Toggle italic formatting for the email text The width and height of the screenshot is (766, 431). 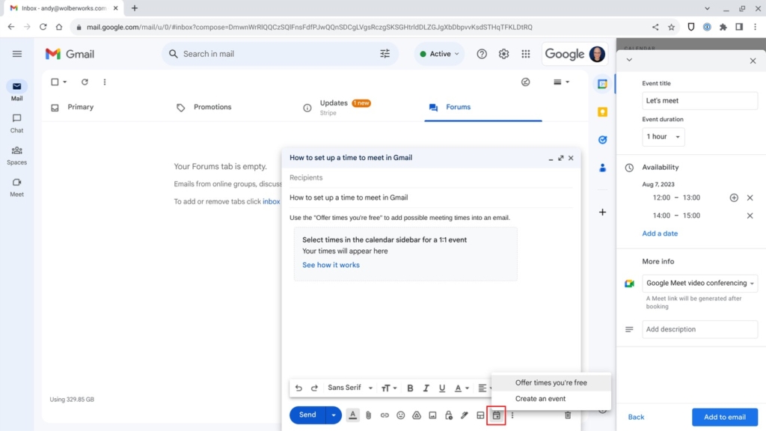[426, 388]
